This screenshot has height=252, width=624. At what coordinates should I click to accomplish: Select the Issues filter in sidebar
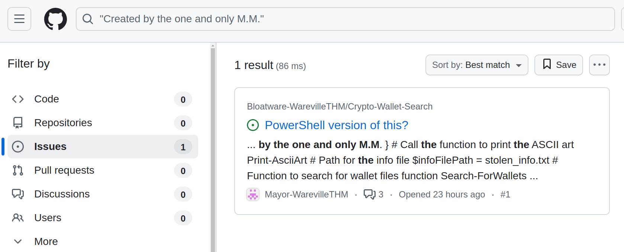pyautogui.click(x=103, y=147)
